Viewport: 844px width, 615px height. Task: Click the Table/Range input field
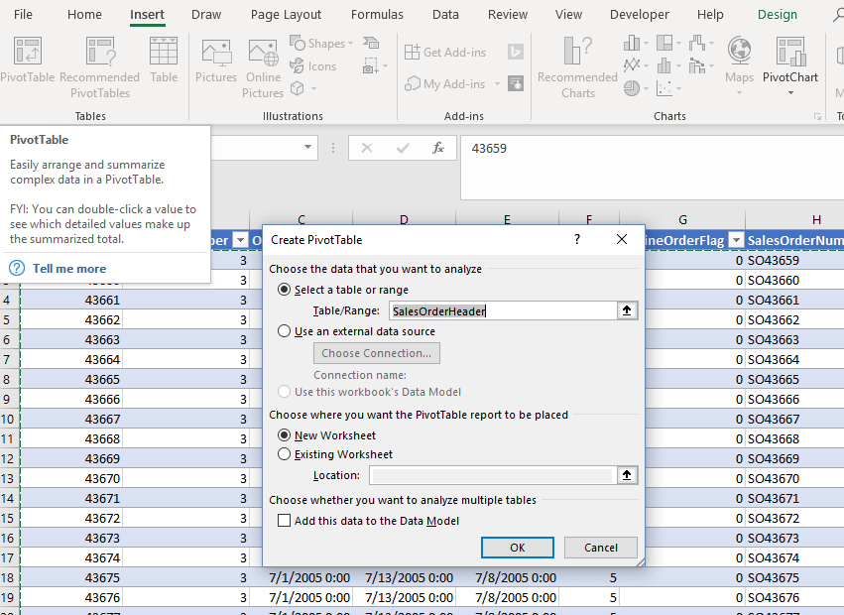[x=503, y=310]
